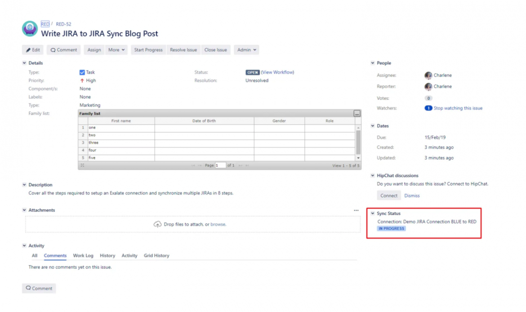Click the grid scrollbar up arrow
Viewport: 526px width, 312px height.
point(358,128)
